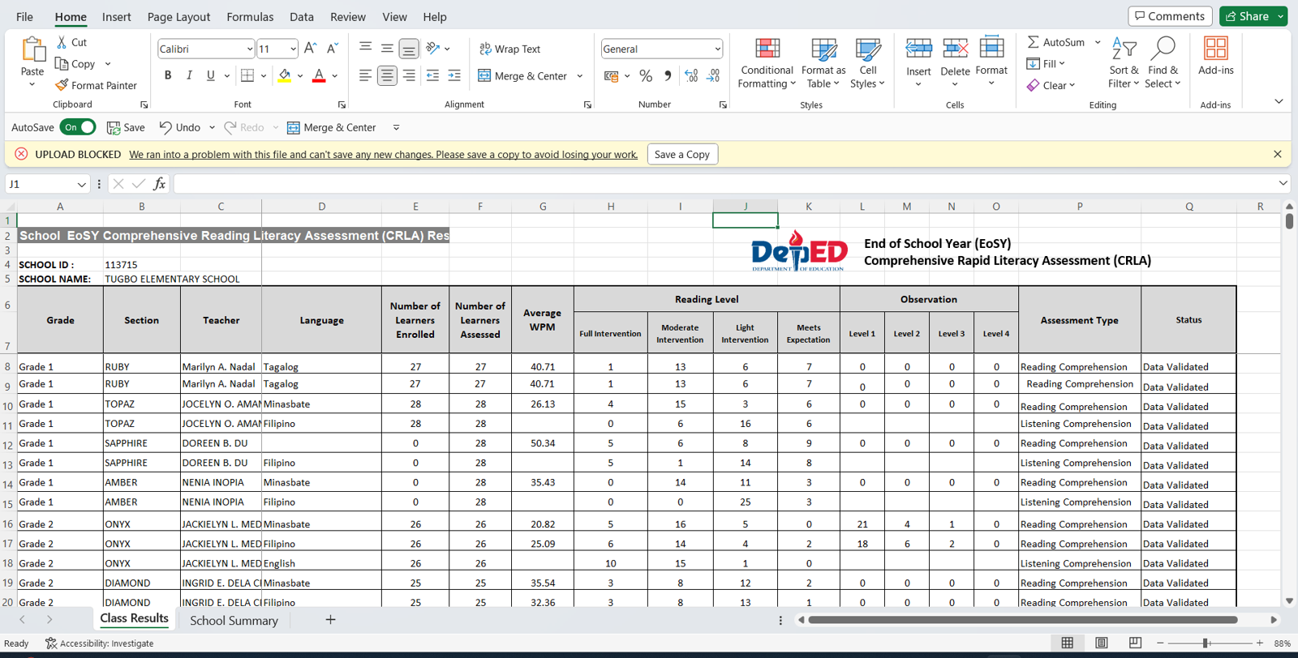Click the Paste icon
This screenshot has height=658, width=1298.
(32, 50)
